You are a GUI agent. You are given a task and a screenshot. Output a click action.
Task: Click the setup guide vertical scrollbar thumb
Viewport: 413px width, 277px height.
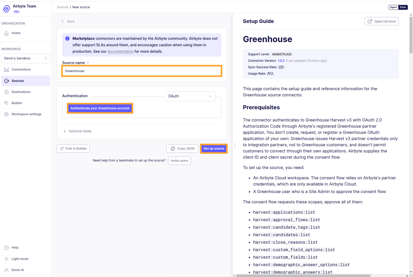411,35
